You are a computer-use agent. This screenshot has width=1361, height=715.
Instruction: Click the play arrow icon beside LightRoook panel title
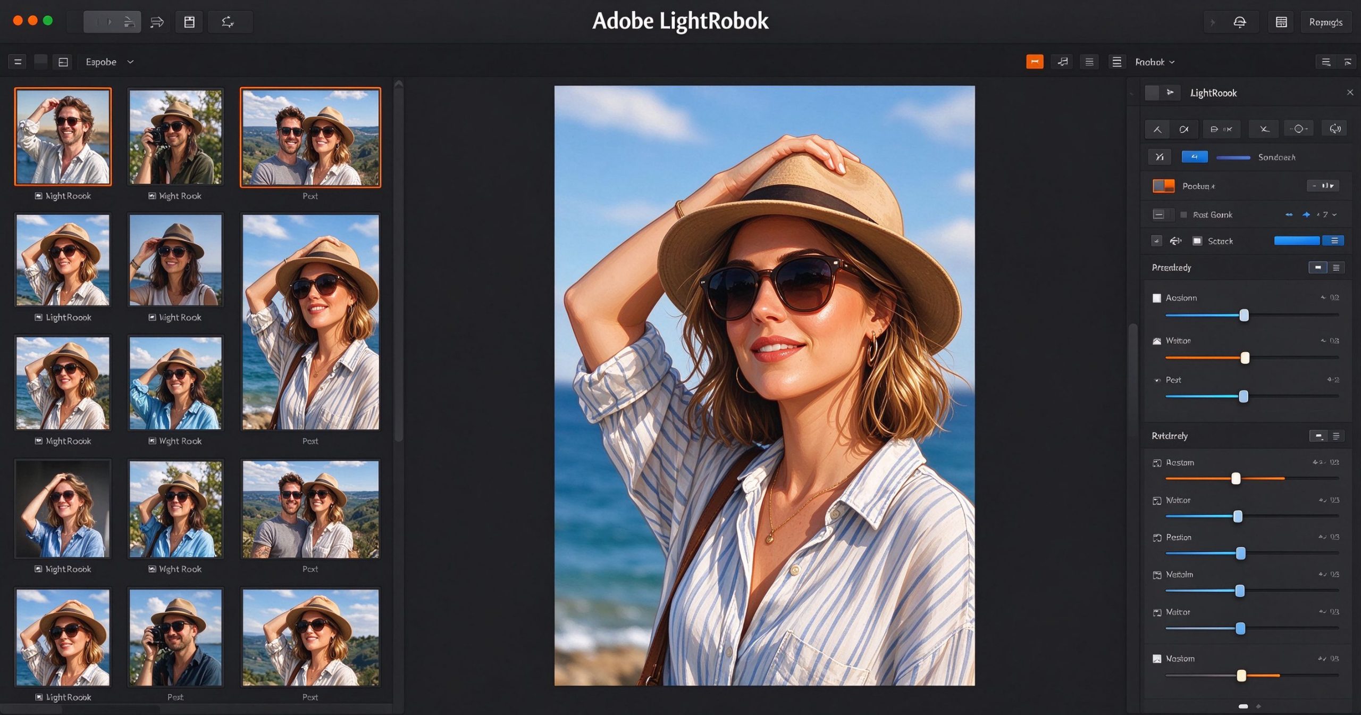(1170, 93)
